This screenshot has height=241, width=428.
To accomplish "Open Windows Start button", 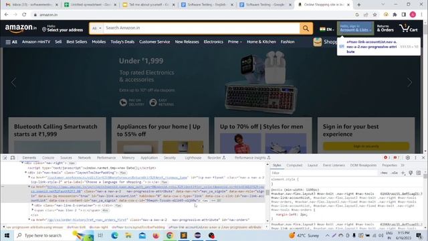I will pos(7,235).
